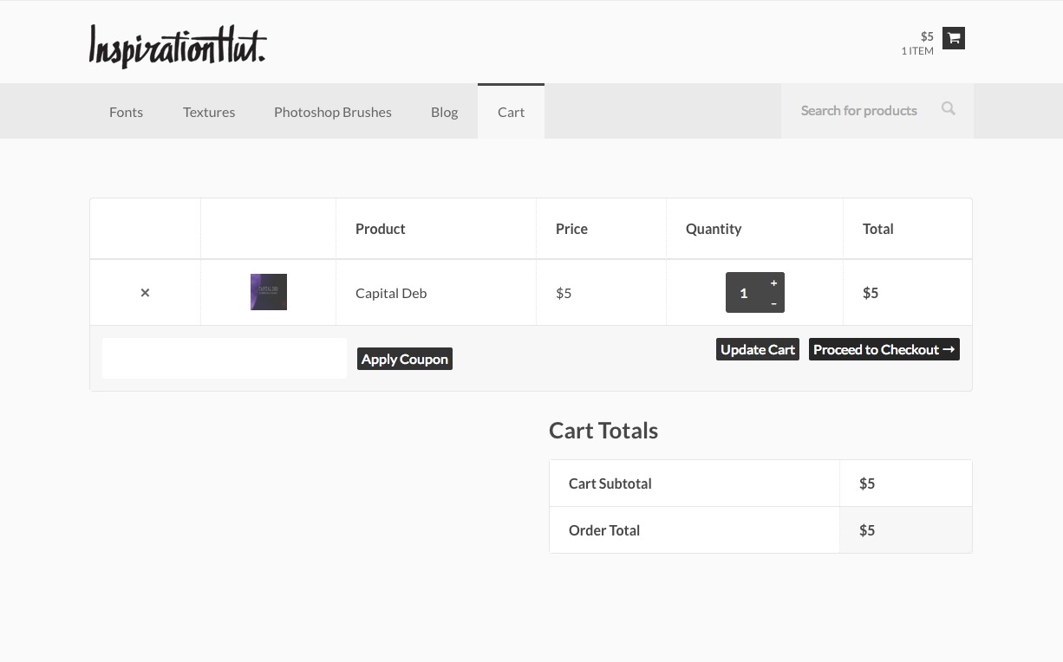
Task: Select the Cart tab
Action: [x=511, y=112]
